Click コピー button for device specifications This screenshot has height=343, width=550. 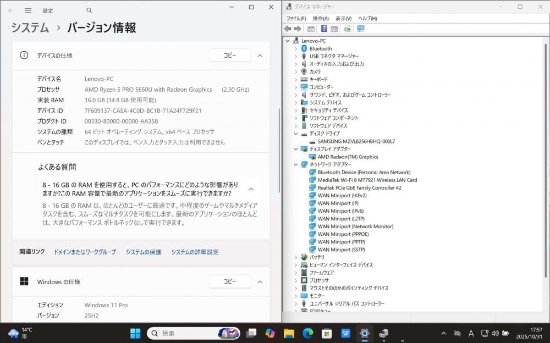pos(230,56)
